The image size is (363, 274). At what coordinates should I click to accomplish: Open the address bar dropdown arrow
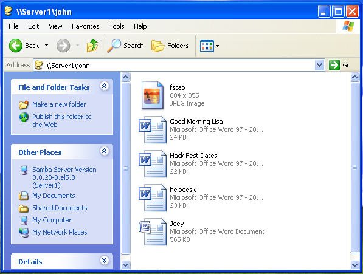pos(320,65)
